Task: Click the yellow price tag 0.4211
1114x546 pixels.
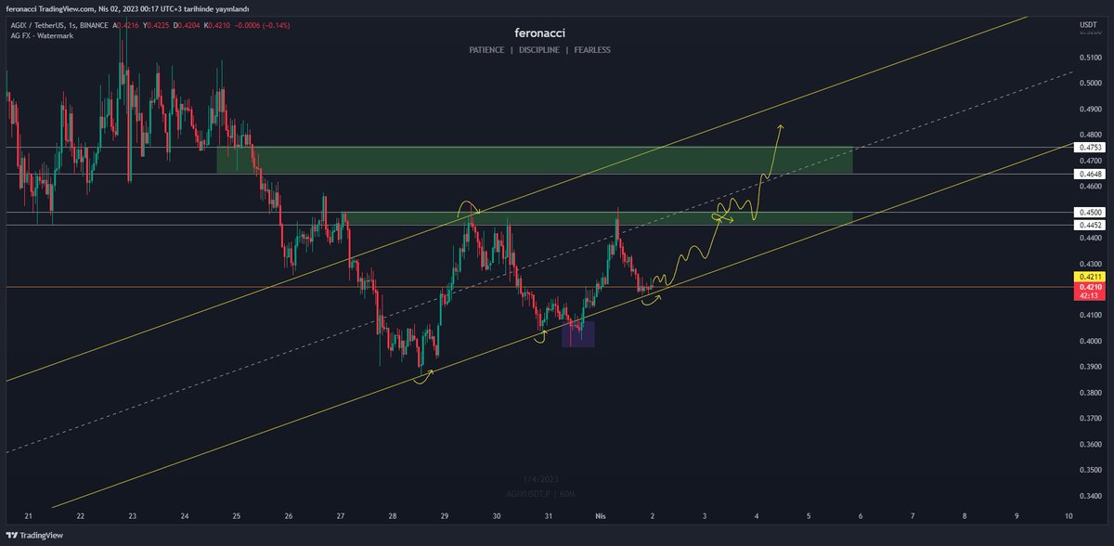Action: tap(1088, 276)
